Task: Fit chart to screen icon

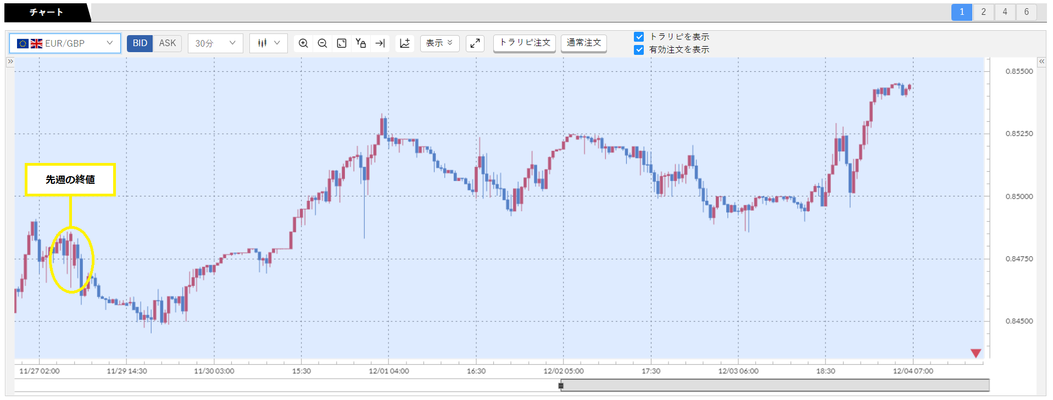Action: pos(342,43)
